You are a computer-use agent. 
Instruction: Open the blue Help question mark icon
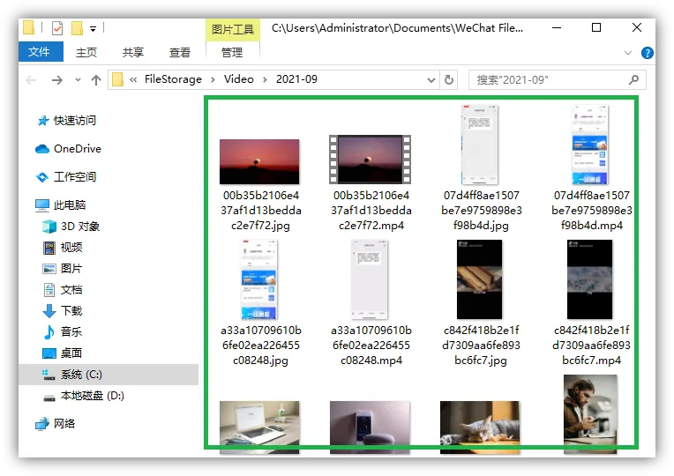pyautogui.click(x=647, y=53)
